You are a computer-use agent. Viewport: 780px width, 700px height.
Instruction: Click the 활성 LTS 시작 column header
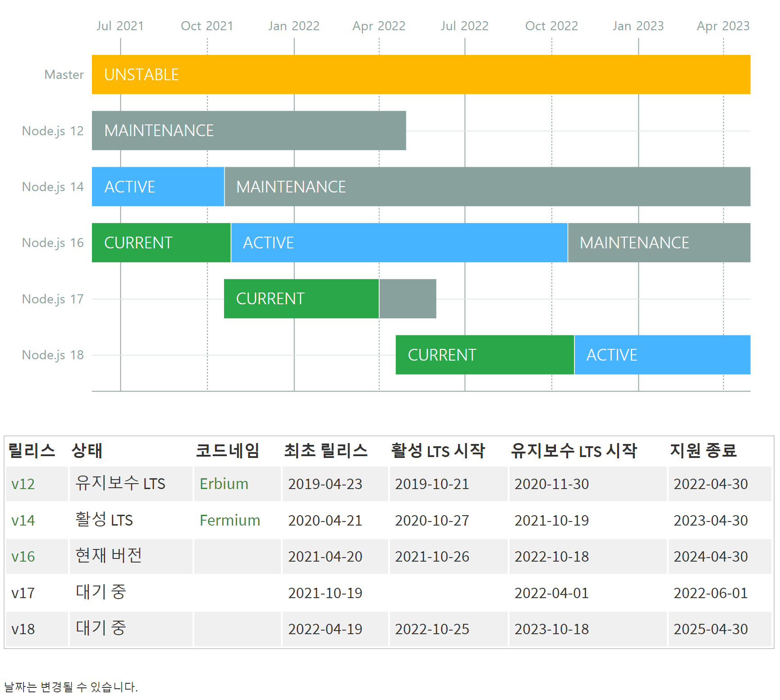(x=438, y=450)
